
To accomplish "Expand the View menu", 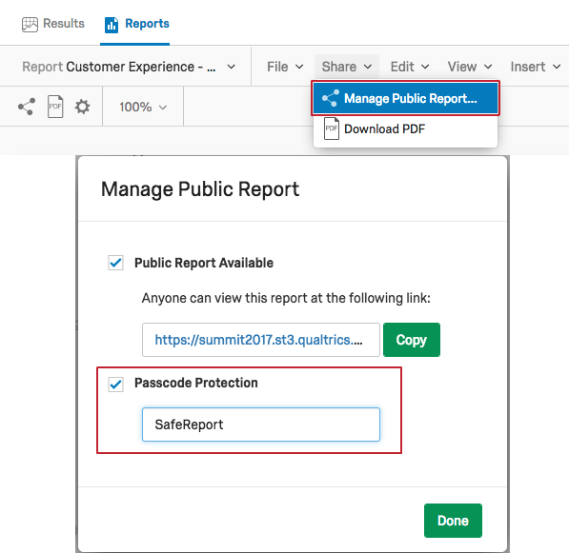I will (x=470, y=67).
